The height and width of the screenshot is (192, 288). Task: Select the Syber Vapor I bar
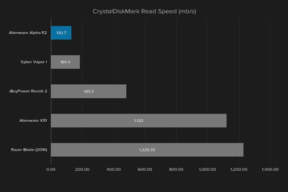(x=66, y=62)
